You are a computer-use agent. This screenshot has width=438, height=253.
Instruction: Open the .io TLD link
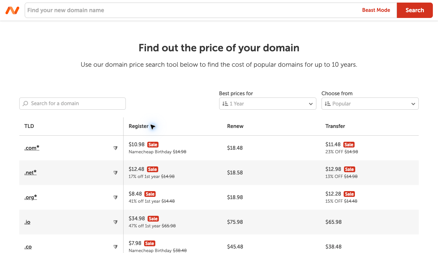[x=27, y=222]
